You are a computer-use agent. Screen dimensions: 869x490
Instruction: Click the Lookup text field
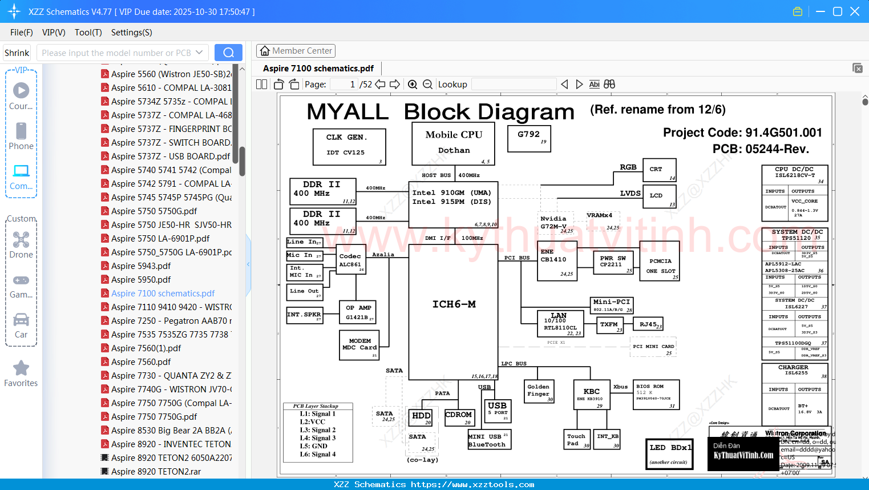click(514, 85)
